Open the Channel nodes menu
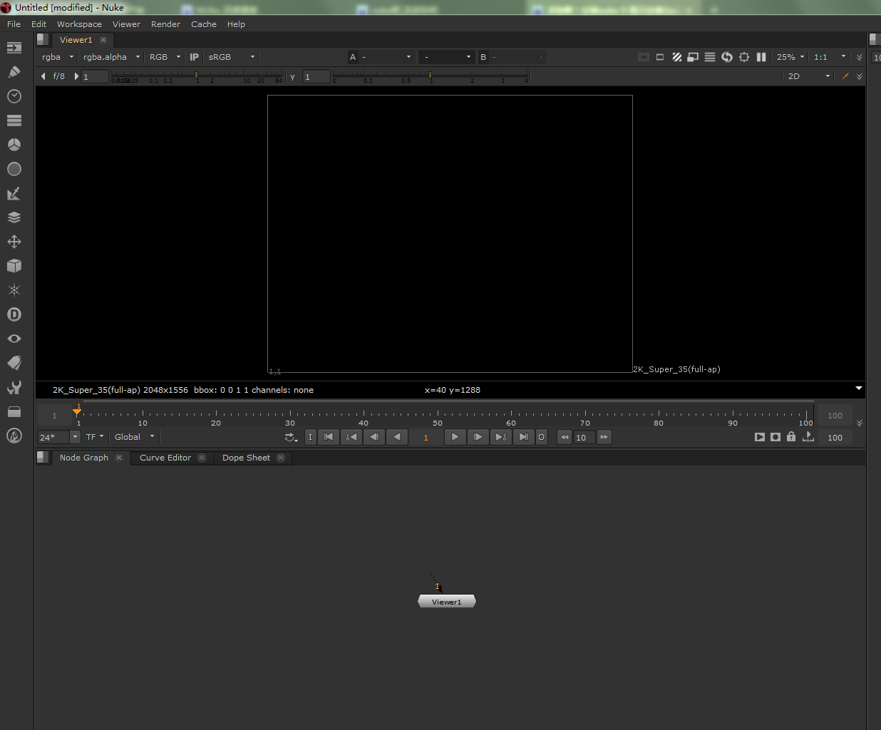 [x=14, y=120]
